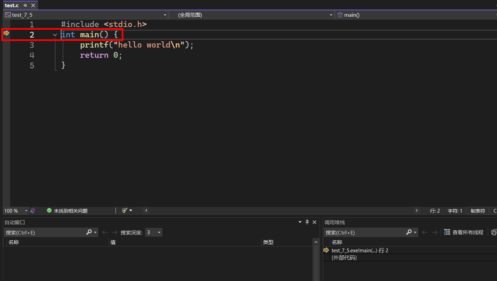Click the 行: 2 status indicator
Image resolution: width=497 pixels, height=281 pixels.
[x=435, y=211]
